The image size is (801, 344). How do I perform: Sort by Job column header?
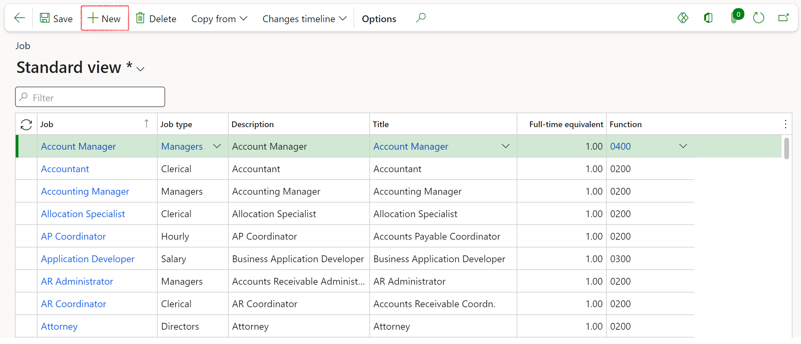[x=97, y=124]
